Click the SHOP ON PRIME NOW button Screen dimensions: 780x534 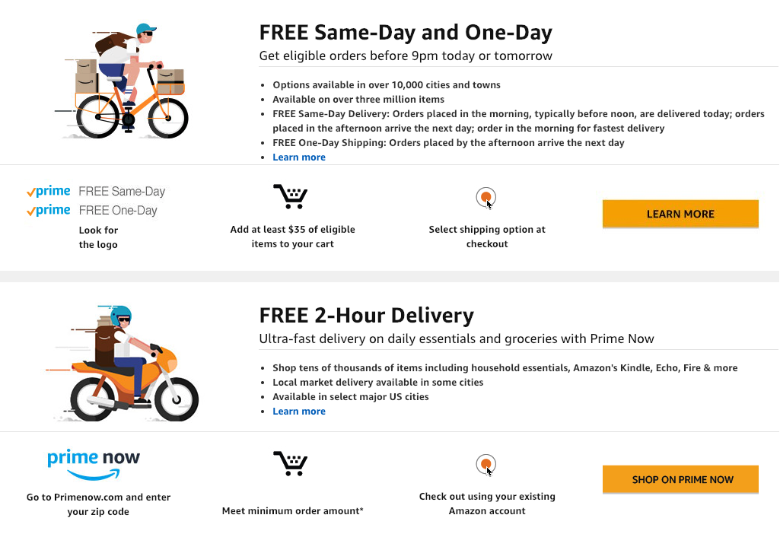(x=680, y=479)
